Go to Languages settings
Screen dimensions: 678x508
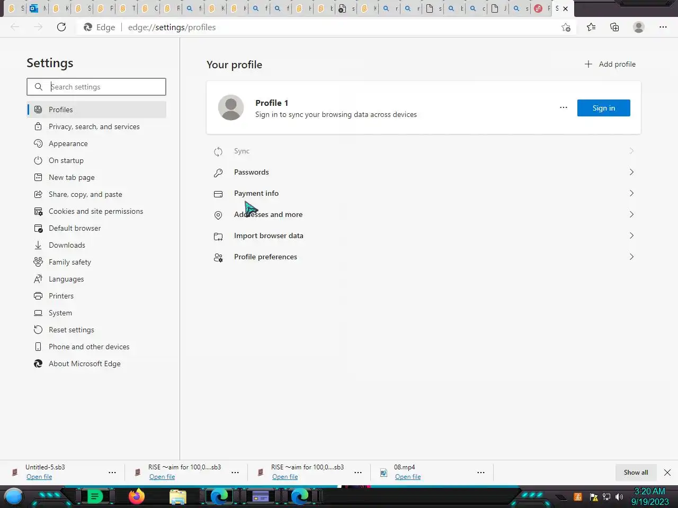[96, 279]
